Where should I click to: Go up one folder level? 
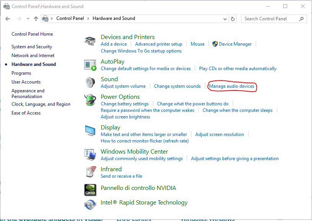pyautogui.click(x=36, y=18)
